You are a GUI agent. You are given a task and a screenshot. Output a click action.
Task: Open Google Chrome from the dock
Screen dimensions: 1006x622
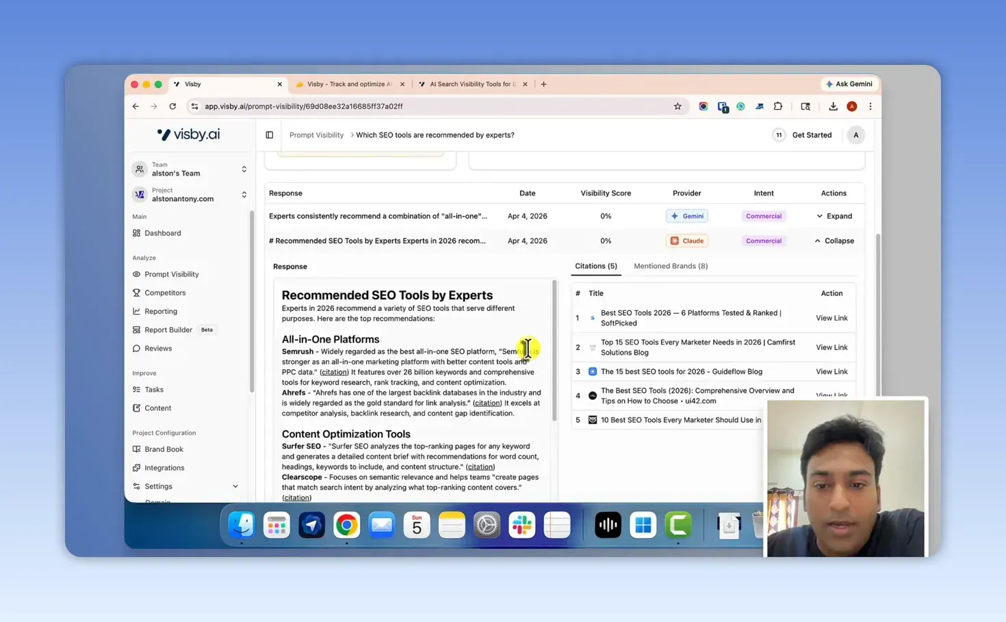tap(346, 525)
